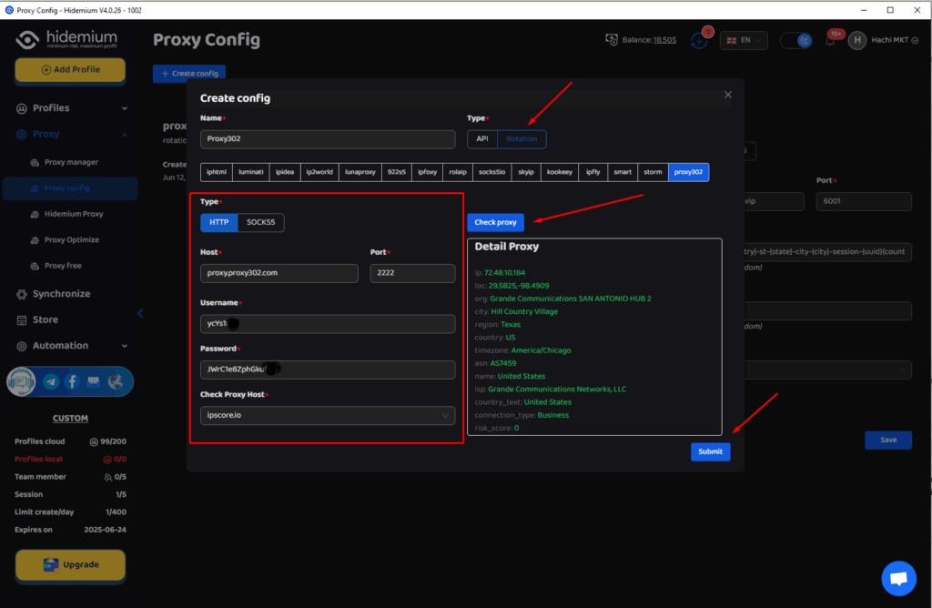The height and width of the screenshot is (608, 932).
Task: Select the skyip provider tab
Action: coord(526,172)
